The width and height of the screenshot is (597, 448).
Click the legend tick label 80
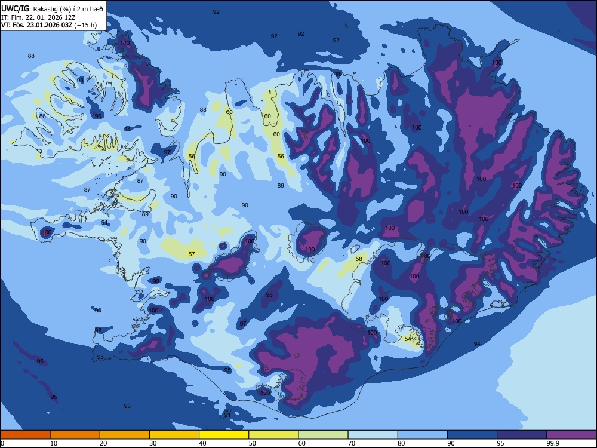click(401, 443)
